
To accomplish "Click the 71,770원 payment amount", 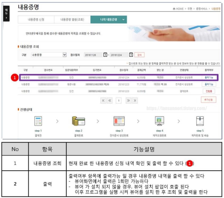I will coord(141,84).
